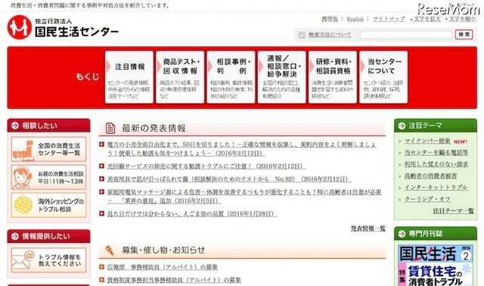The height and width of the screenshot is (286, 484).
Task: Click the Japan map icon for 全国の消費生活センター等一覧
Action: tap(23, 151)
